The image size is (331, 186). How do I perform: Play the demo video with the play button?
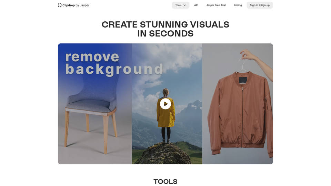165,104
